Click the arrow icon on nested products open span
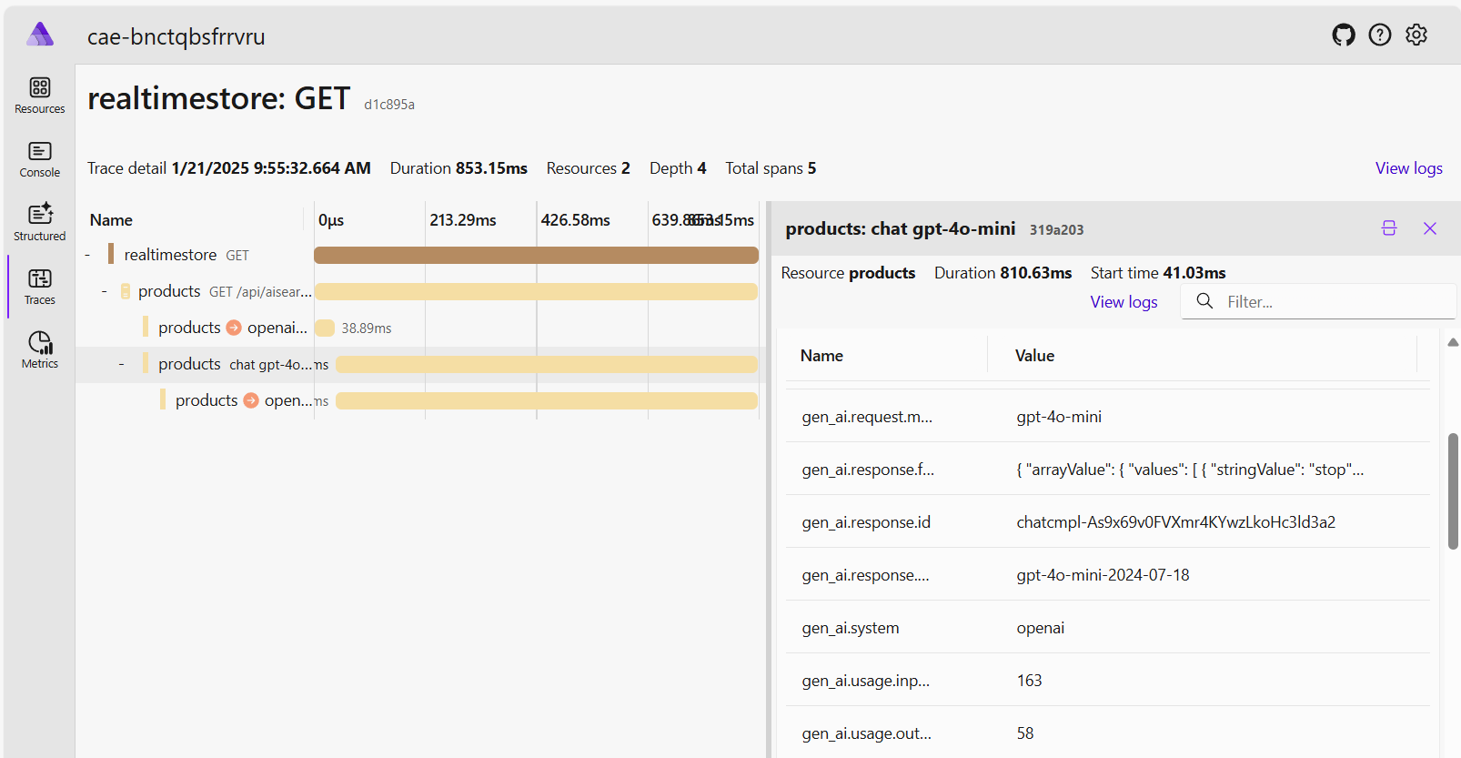Screen dimensions: 1461x758 251,400
